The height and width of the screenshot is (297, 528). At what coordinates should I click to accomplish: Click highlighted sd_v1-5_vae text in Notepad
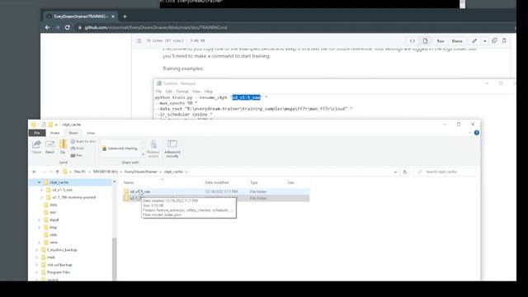pos(246,97)
